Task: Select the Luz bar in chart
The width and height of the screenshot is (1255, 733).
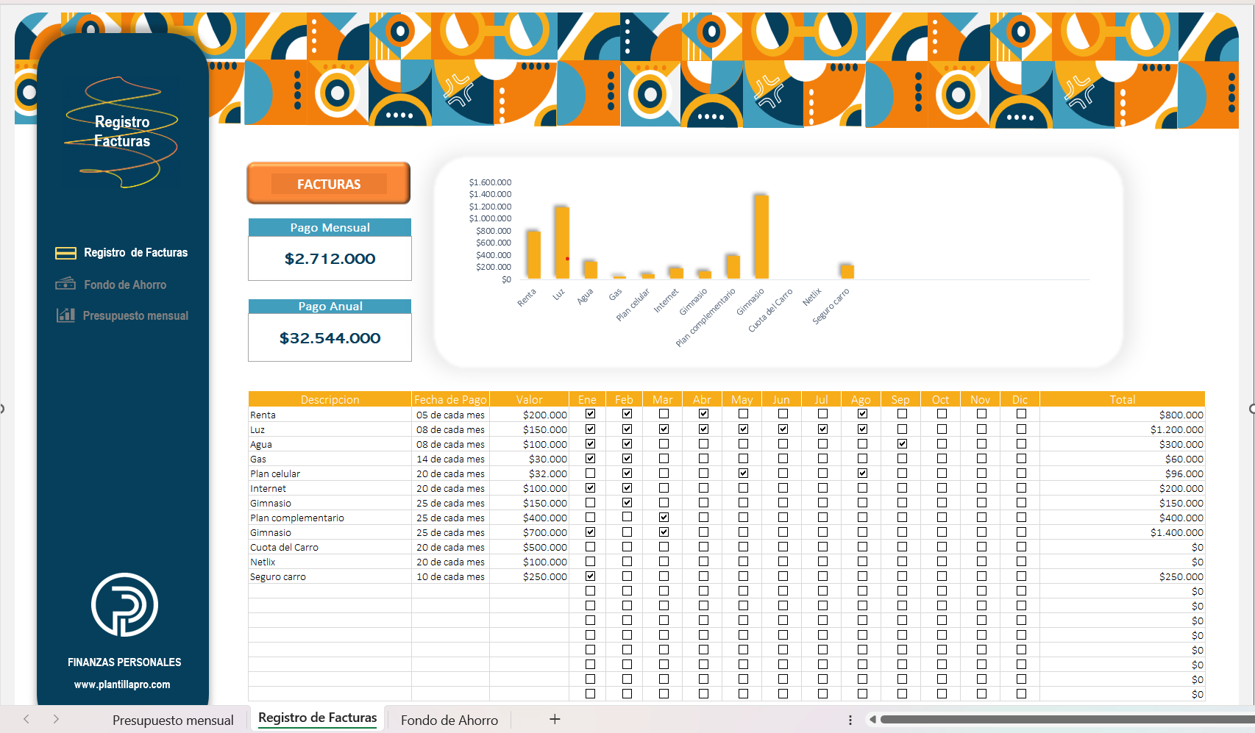Action: [562, 243]
